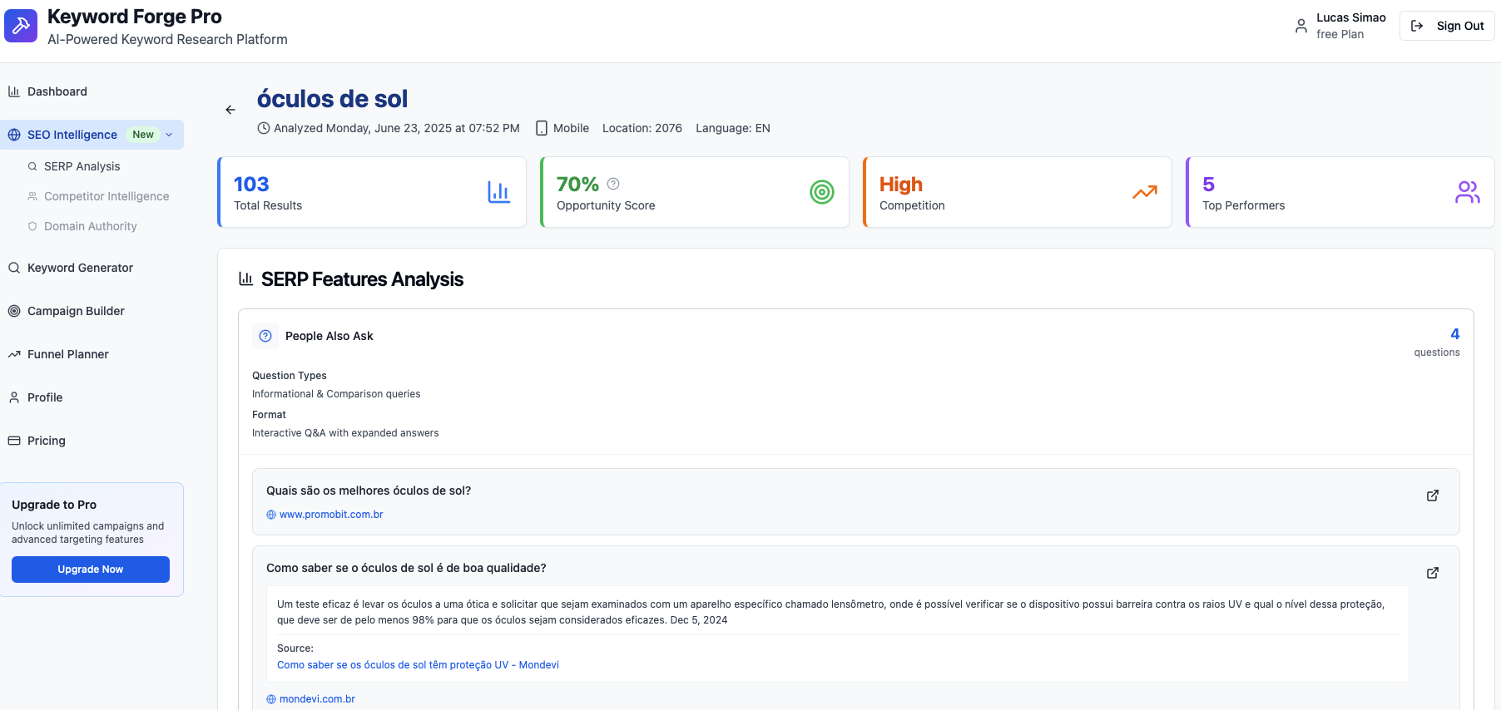Click the Mobile device icon
This screenshot has height=710, width=1501.
[x=542, y=128]
